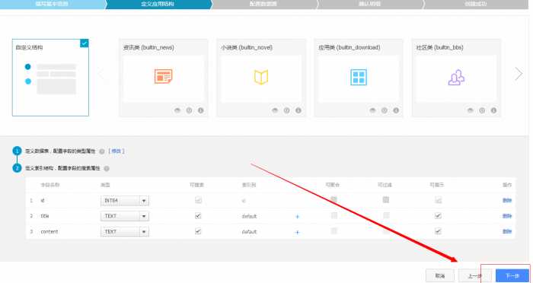Go to 填写基本信息 wizard step
This screenshot has height=283, width=533.
tap(52, 4)
